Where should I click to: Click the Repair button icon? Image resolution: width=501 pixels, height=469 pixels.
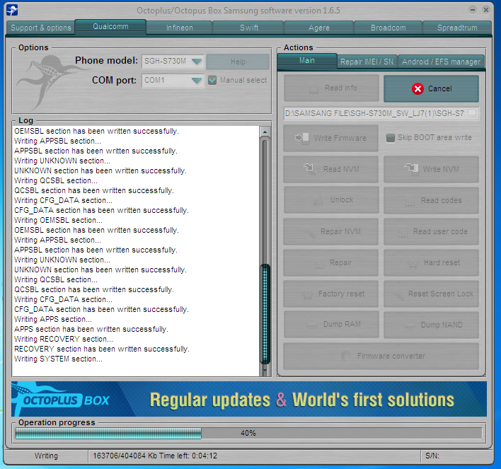tap(320, 264)
